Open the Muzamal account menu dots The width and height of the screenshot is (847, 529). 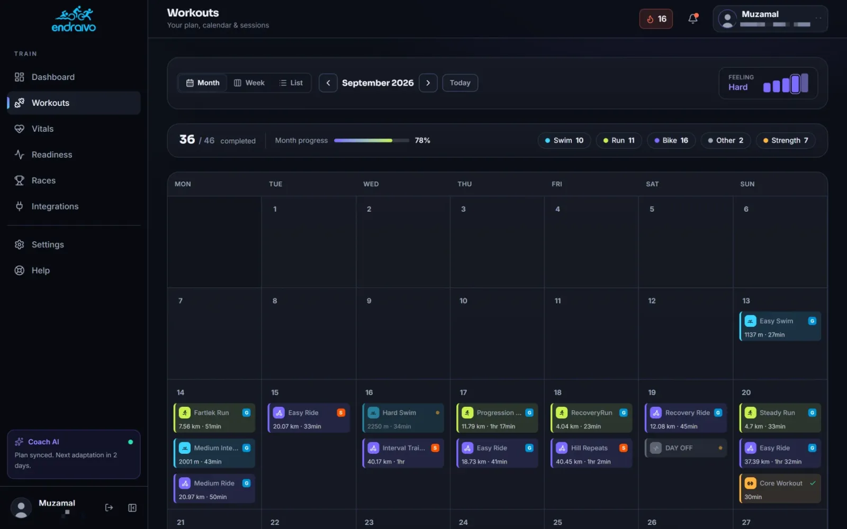[x=818, y=19]
